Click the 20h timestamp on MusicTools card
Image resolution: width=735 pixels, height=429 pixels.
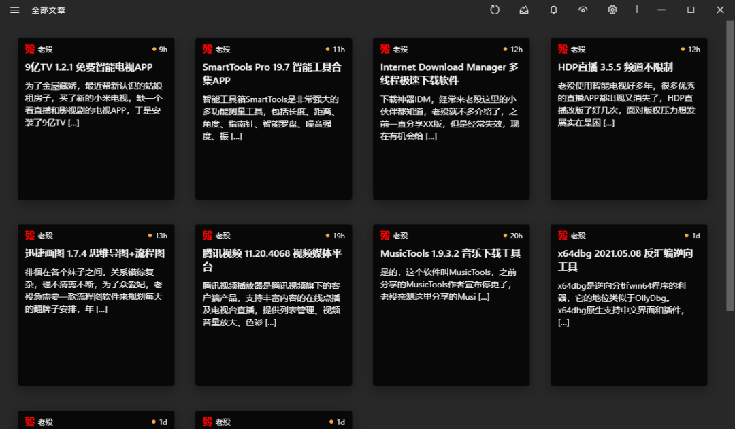click(x=516, y=236)
